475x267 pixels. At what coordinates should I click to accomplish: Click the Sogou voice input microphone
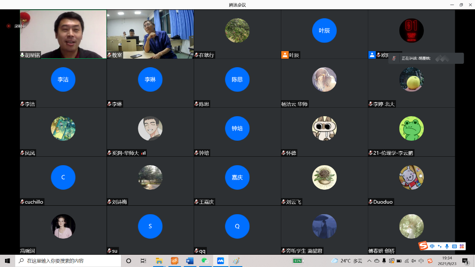(x=447, y=246)
